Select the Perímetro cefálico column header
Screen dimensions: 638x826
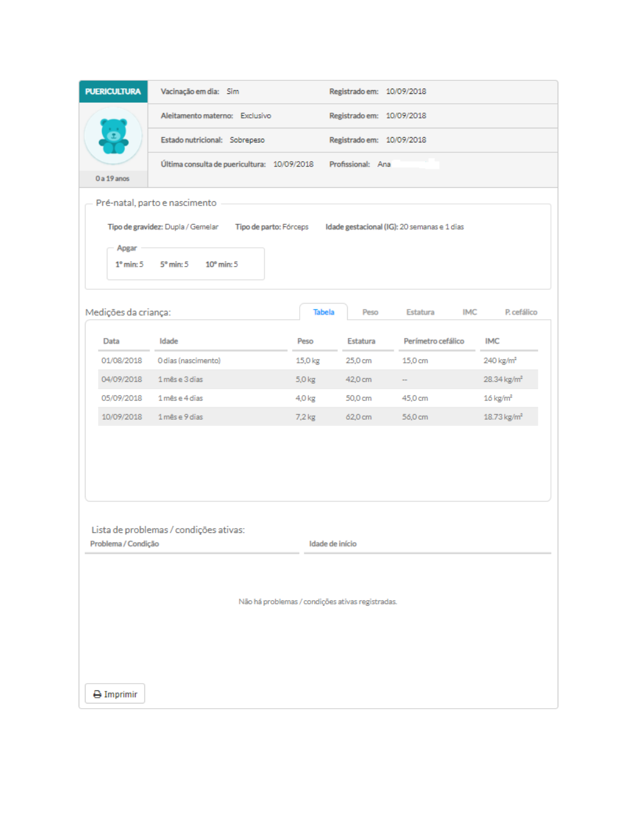pyautogui.click(x=434, y=341)
